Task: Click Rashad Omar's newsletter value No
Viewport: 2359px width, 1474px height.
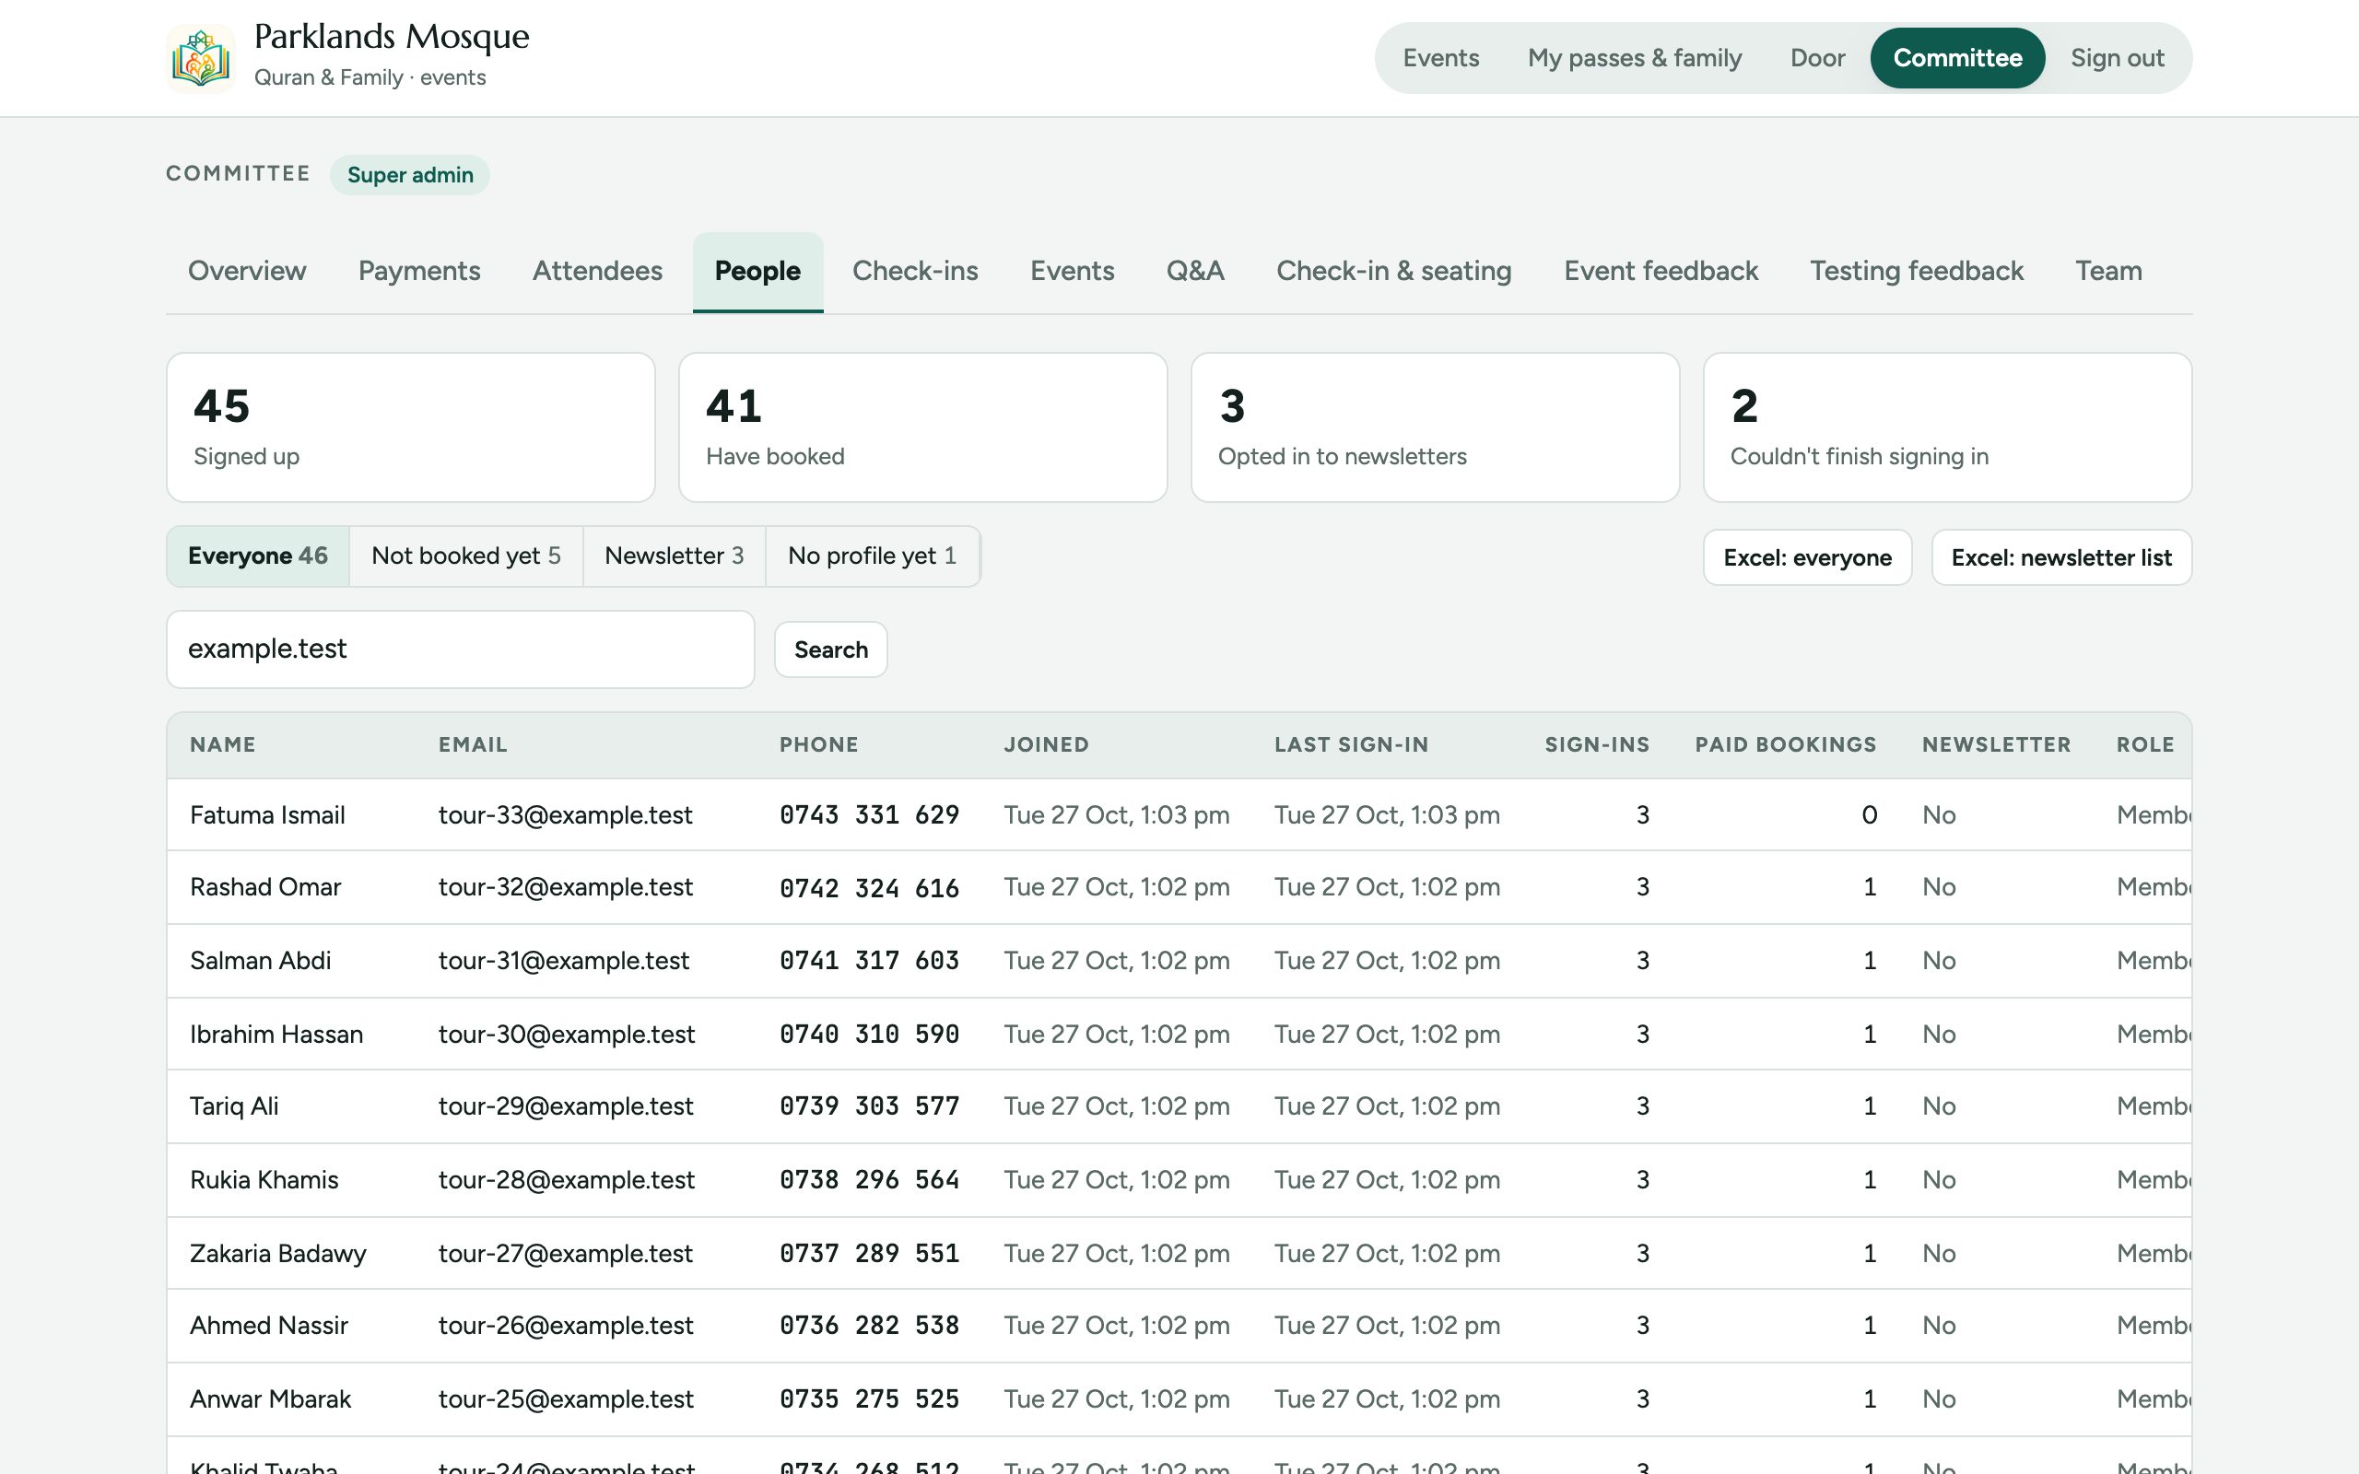Action: tap(1939, 887)
